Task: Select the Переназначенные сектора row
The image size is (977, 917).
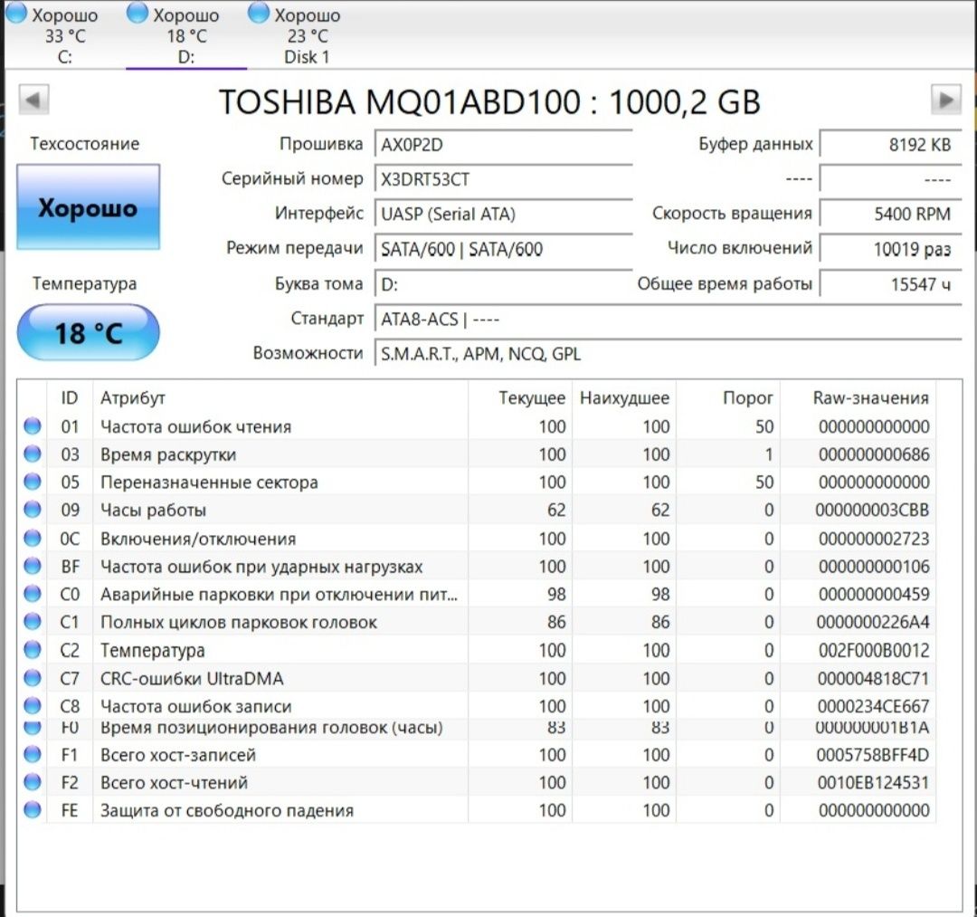Action: click(477, 482)
